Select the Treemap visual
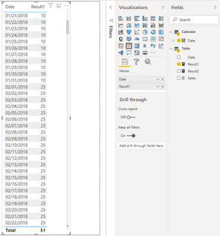 161,32
